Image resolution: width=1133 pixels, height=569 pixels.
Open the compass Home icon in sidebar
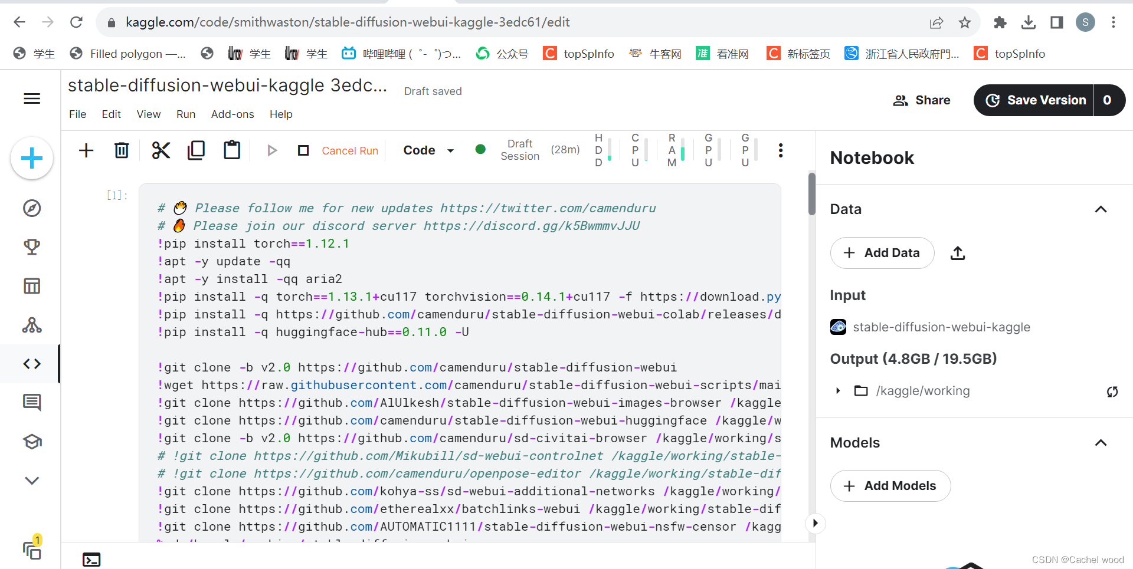coord(32,208)
